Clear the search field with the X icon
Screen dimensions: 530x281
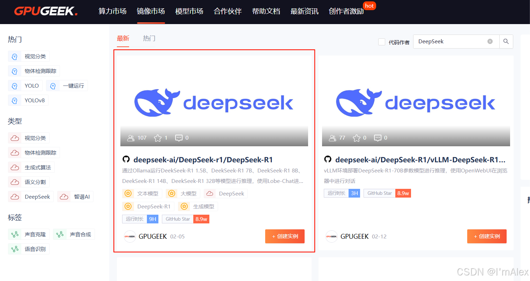tap(490, 42)
